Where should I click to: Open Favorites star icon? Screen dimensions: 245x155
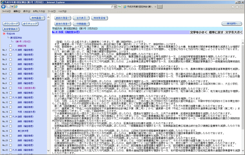pyautogui.click(x=237, y=7)
